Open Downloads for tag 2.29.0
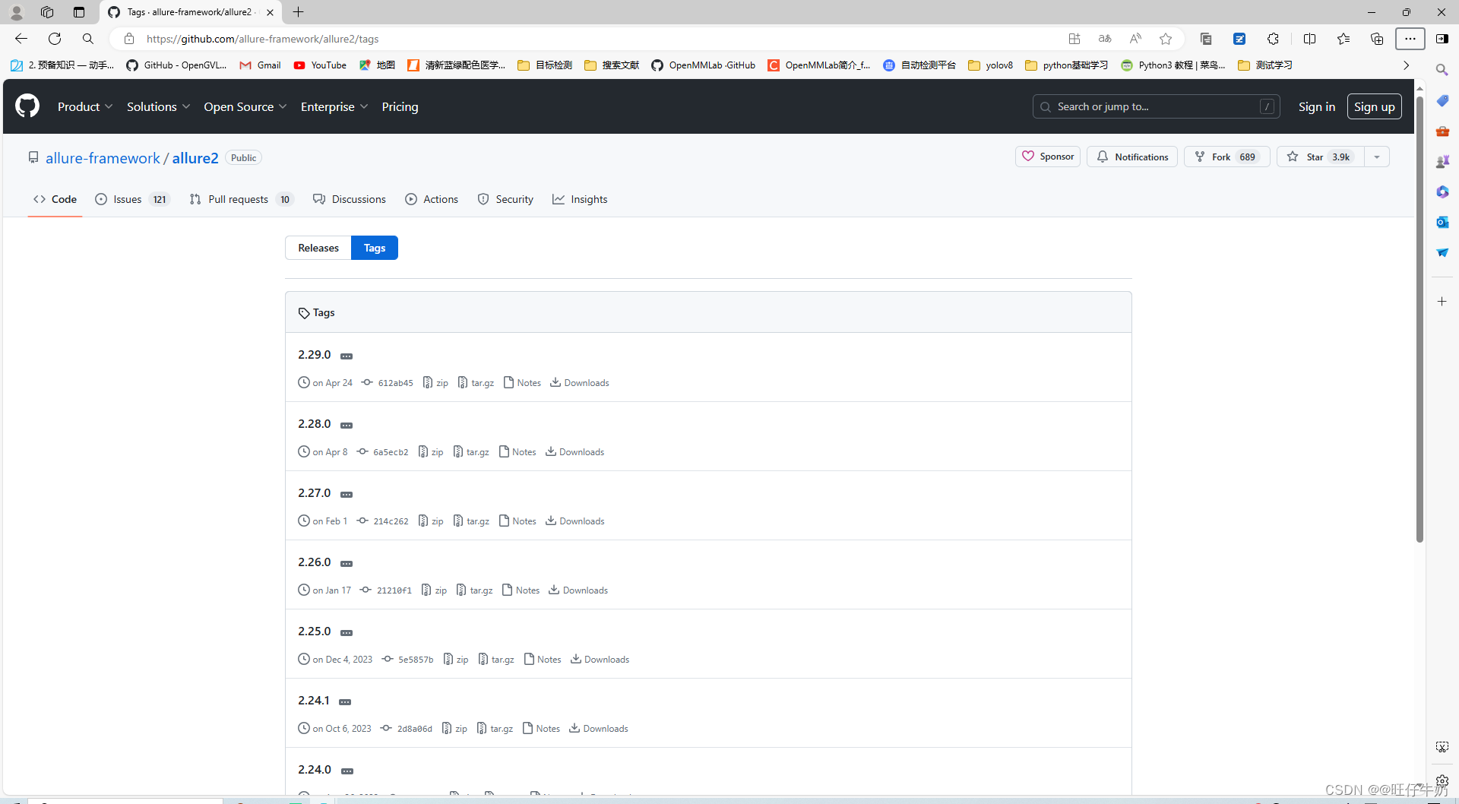The height and width of the screenshot is (804, 1459). (x=580, y=383)
